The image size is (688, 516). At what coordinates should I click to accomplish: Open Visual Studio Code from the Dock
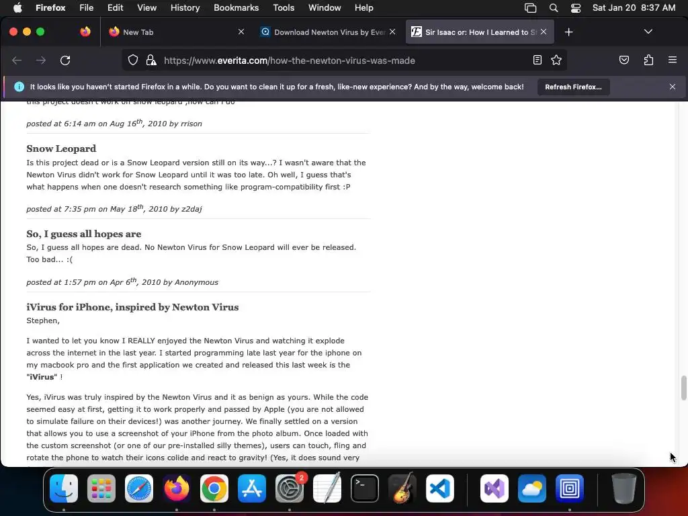(440, 488)
